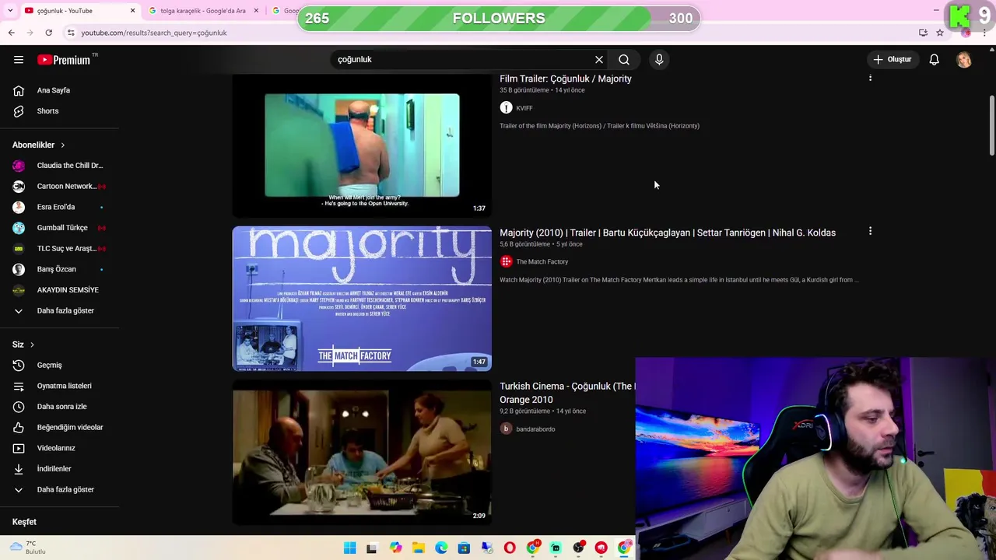Open KVIFF channel icon
Viewport: 996px width, 560px height.
507,108
